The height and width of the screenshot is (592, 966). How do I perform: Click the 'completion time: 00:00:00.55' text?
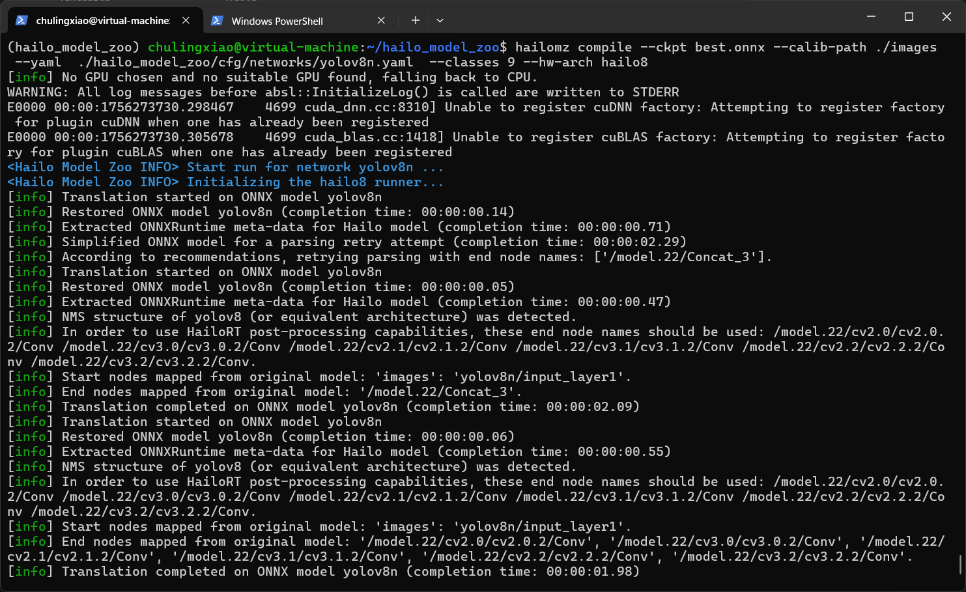(554, 451)
